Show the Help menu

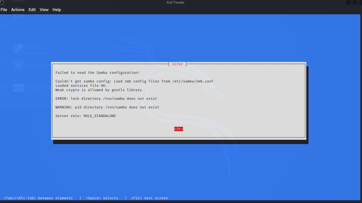[x=57, y=10]
